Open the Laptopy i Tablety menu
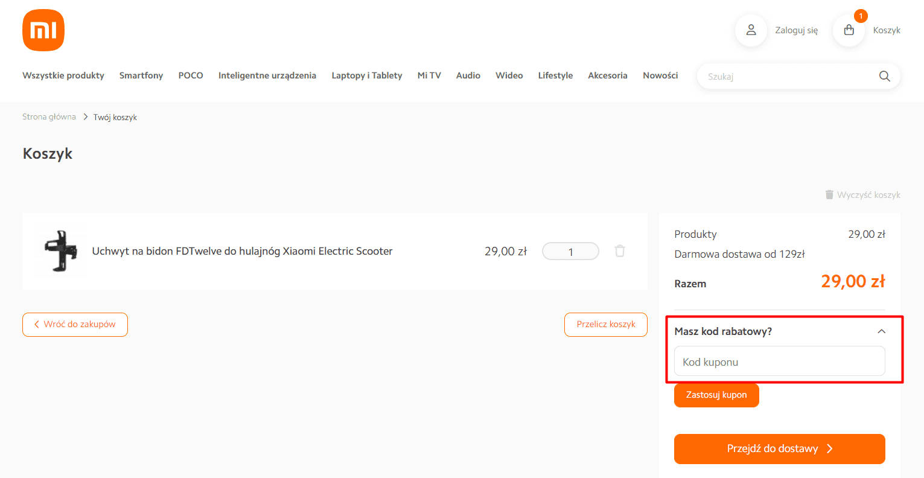Screen dimensions: 924x478 366,75
